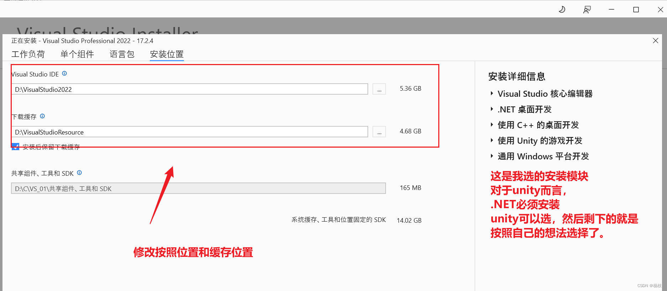Toggle the dark theme moon icon

coord(562,10)
